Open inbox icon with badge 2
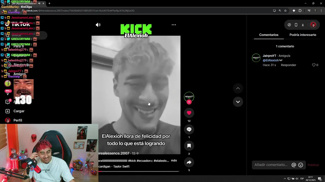Screen dimensions: 325x182 click(x=8, y=102)
